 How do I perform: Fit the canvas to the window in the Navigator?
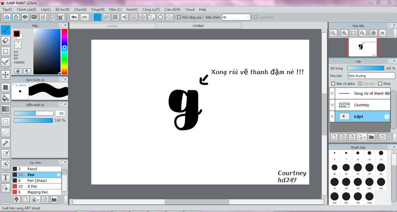(353, 33)
